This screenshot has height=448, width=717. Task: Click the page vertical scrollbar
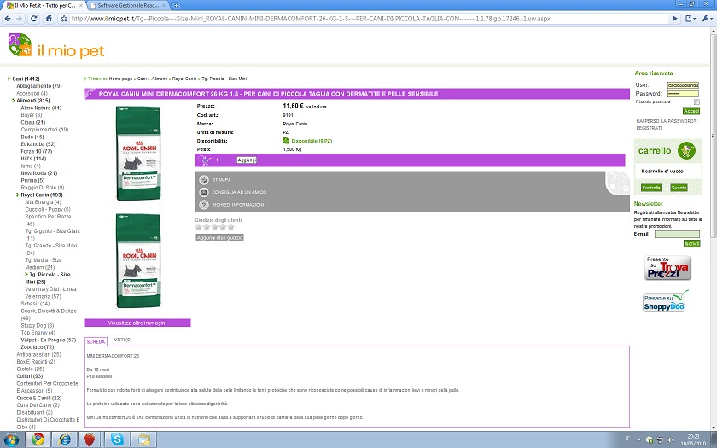pyautogui.click(x=713, y=137)
